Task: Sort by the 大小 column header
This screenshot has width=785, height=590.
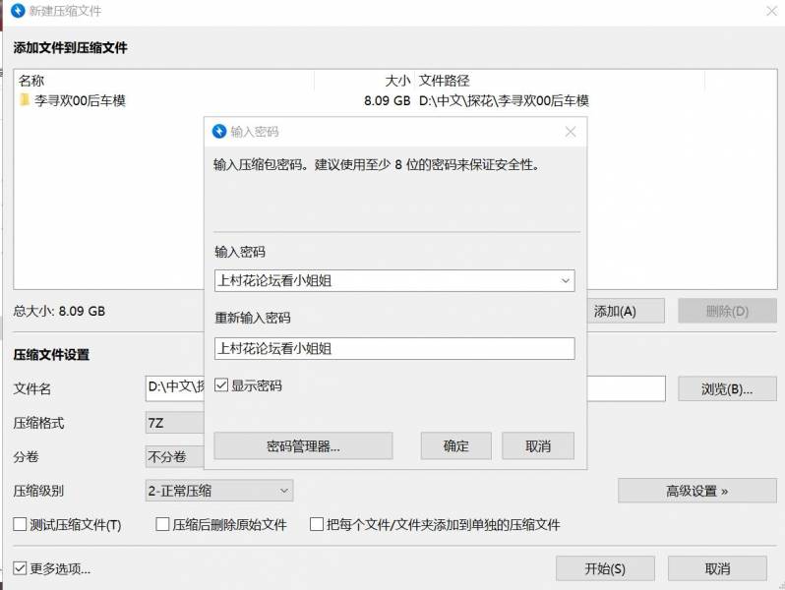Action: (x=364, y=81)
